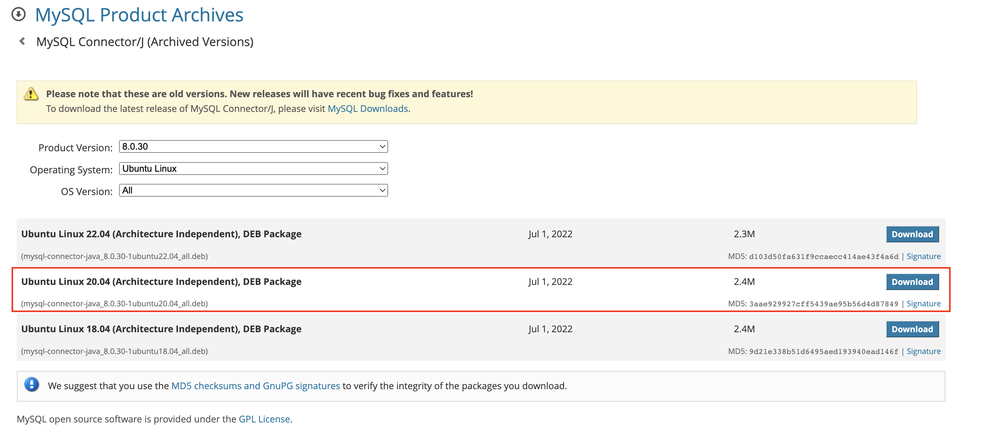Viewport: 983px width, 440px height.
Task: Follow the MySQL Downloads link
Action: point(368,109)
